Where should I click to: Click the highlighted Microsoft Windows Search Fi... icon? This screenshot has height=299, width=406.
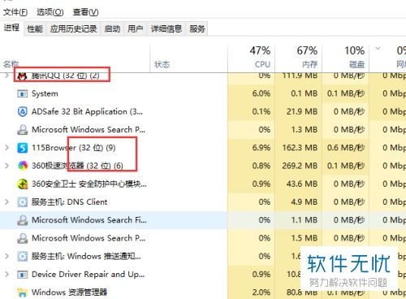[x=22, y=220]
